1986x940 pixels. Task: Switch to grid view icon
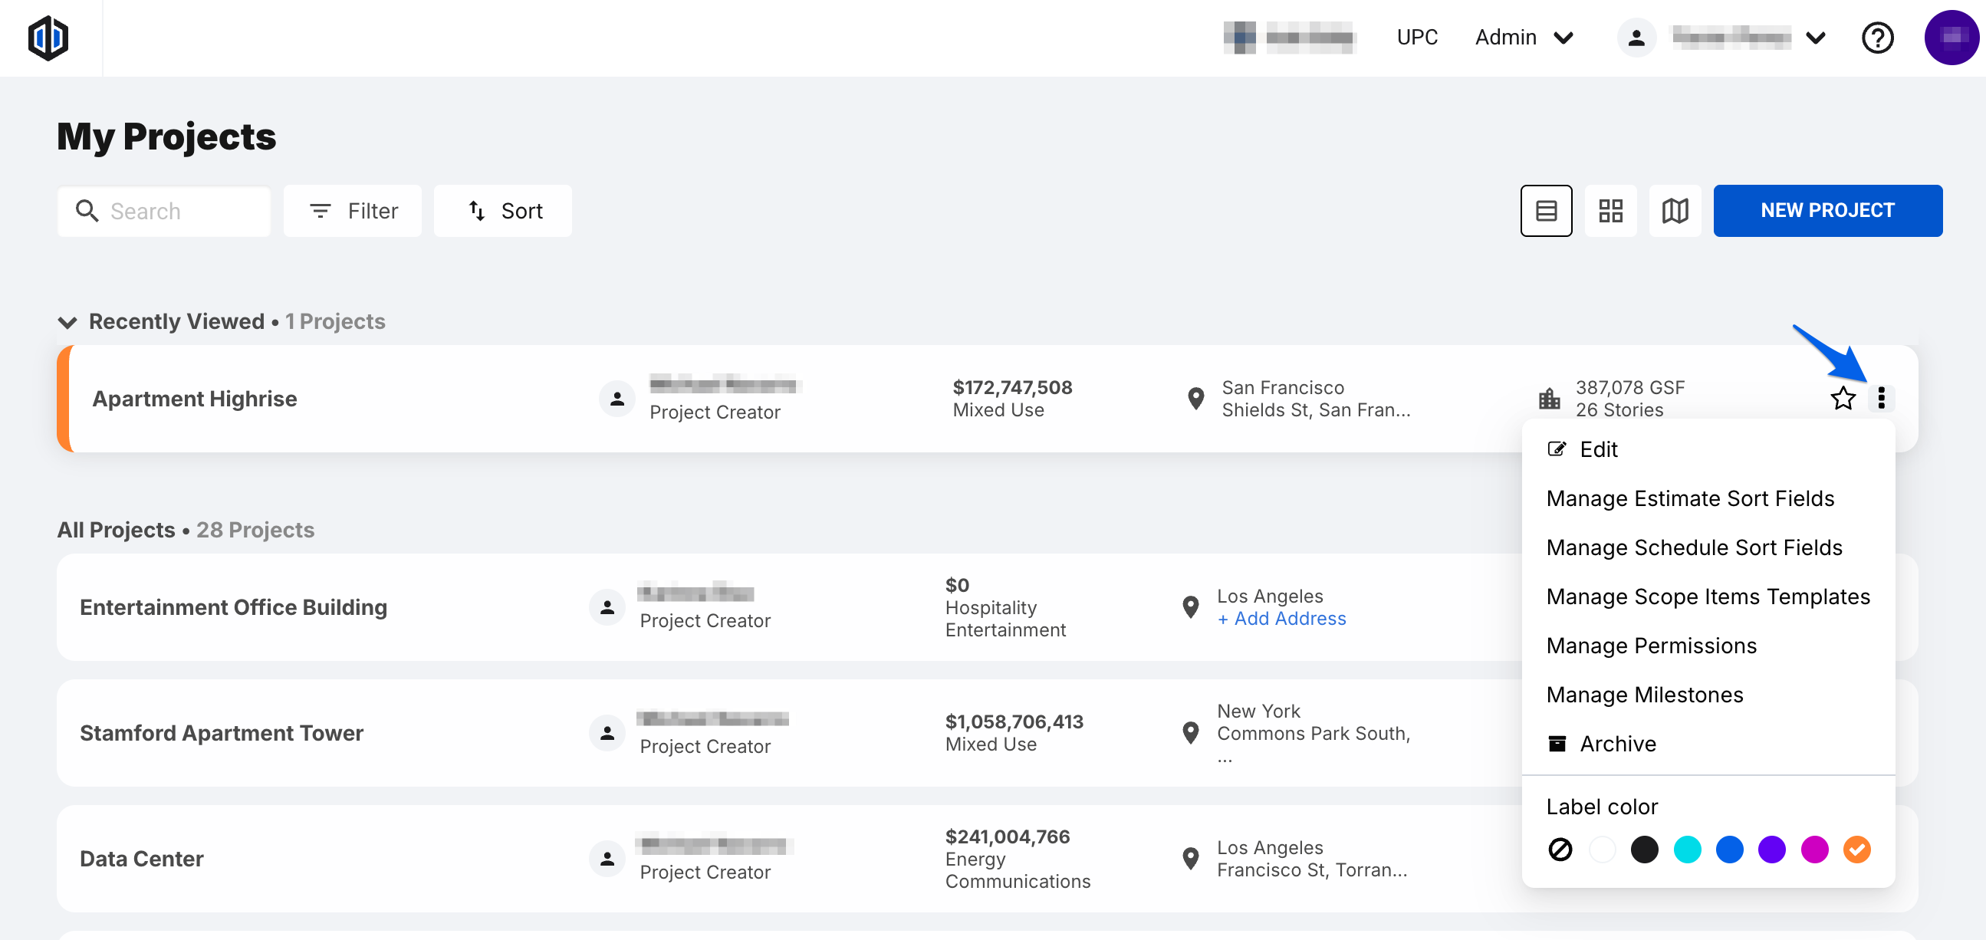click(1610, 211)
